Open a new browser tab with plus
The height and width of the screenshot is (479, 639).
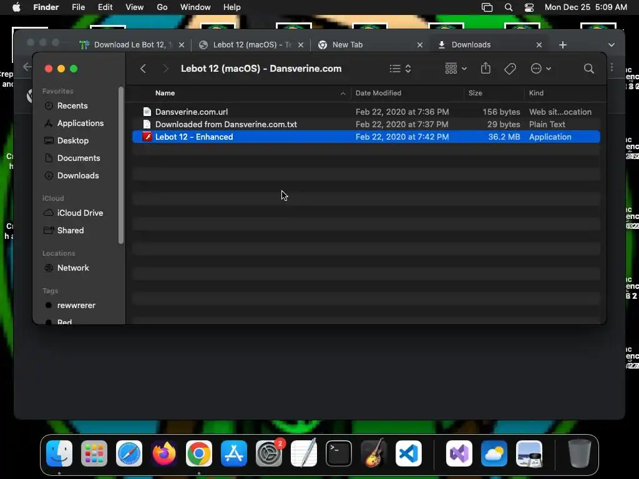562,45
